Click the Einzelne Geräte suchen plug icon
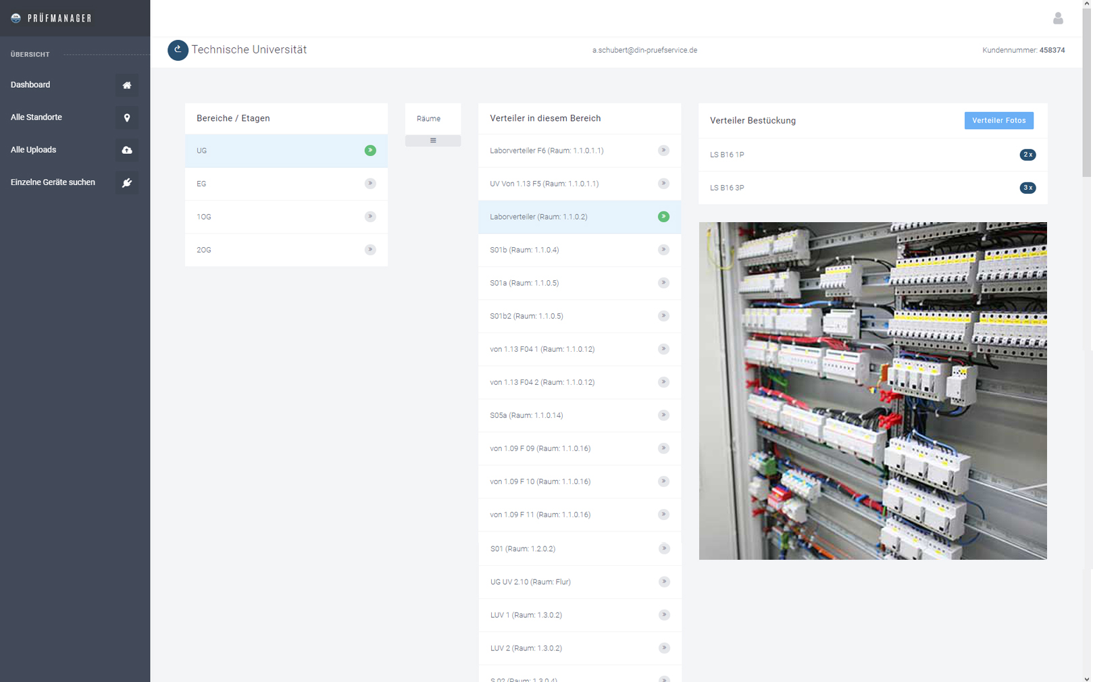1093x682 pixels. tap(126, 182)
